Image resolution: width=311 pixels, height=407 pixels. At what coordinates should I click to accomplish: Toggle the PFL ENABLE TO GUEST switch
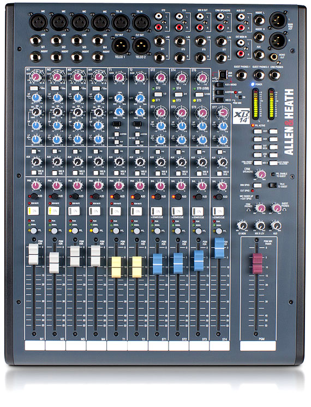(x=273, y=175)
